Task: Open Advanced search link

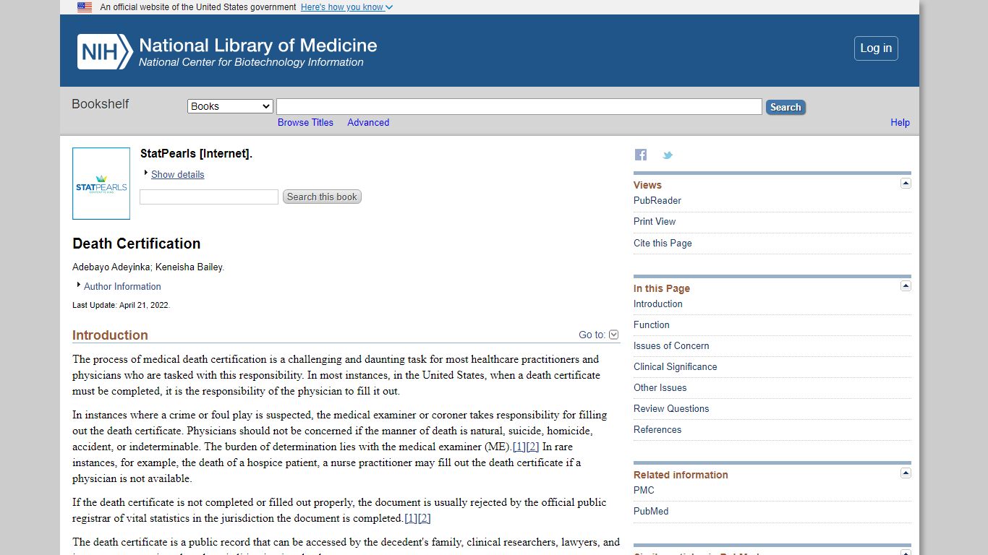Action: (368, 122)
